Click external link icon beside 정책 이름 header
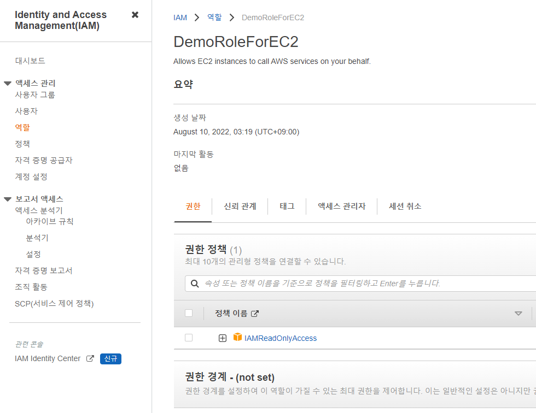The image size is (536, 413). (x=255, y=314)
